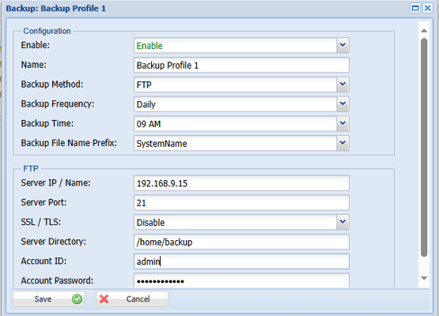Viewport: 439px width, 316px height.
Task: Click the scrollbar down arrow
Action: [x=424, y=278]
